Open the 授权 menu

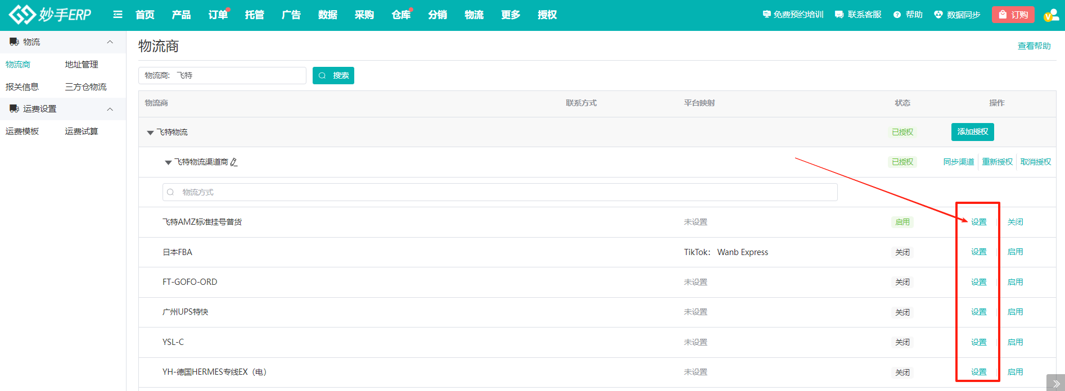click(x=547, y=15)
